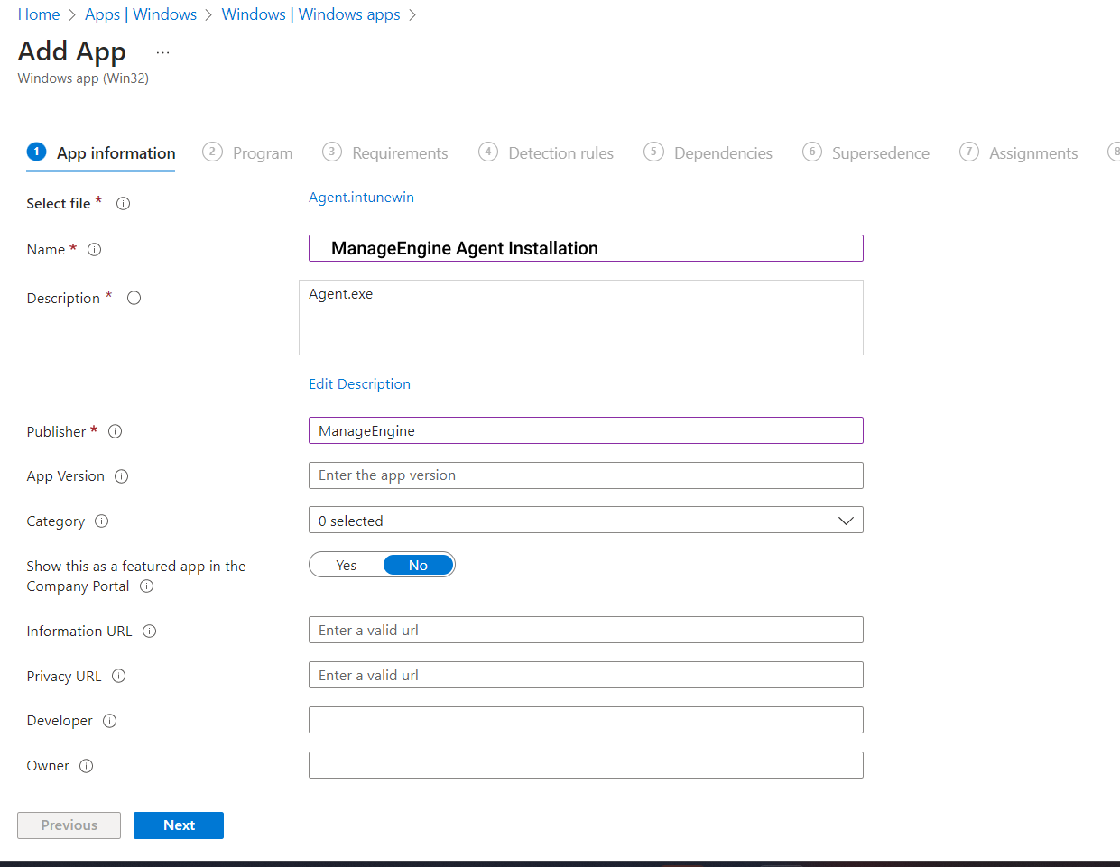Click the Edit Description link
This screenshot has width=1120, height=867.
point(359,384)
